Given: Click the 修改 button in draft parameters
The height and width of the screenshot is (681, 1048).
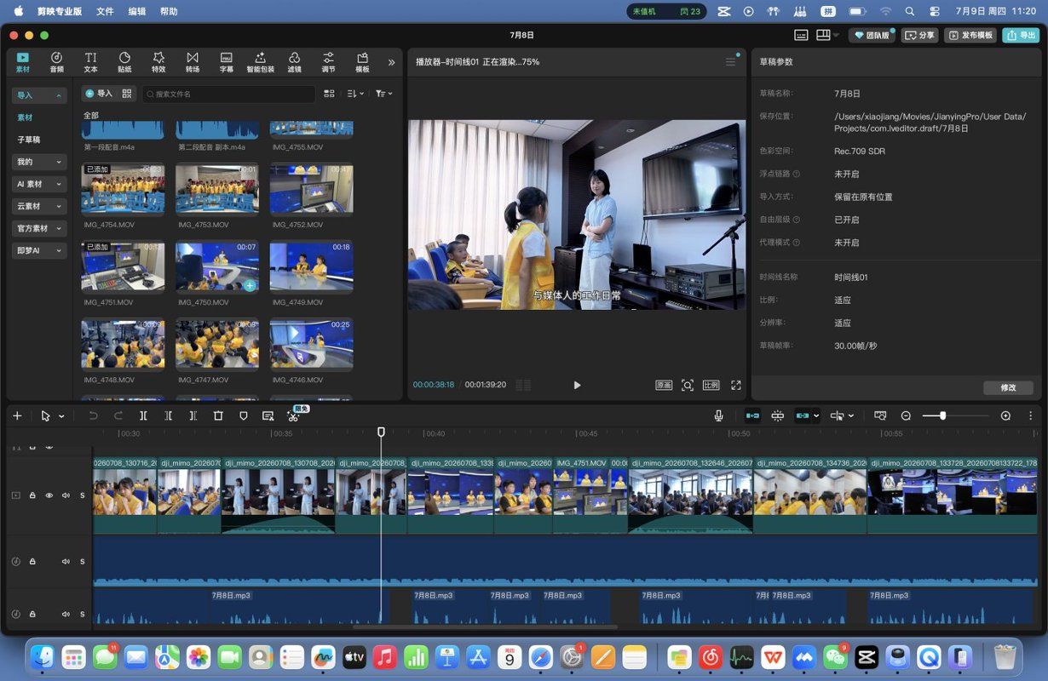Looking at the screenshot, I should (1008, 387).
